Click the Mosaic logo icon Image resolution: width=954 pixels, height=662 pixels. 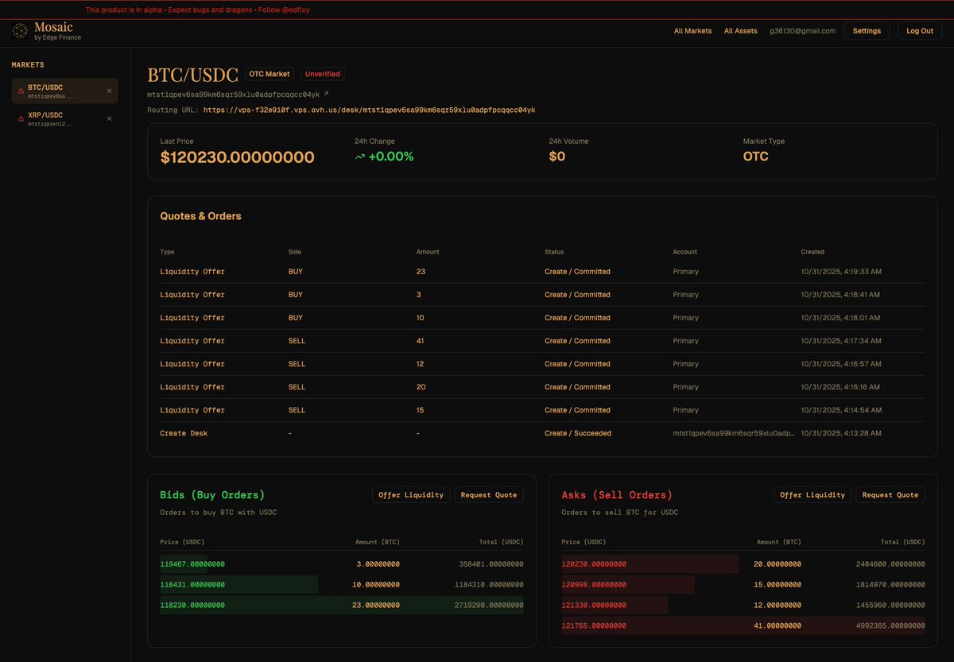tap(20, 31)
